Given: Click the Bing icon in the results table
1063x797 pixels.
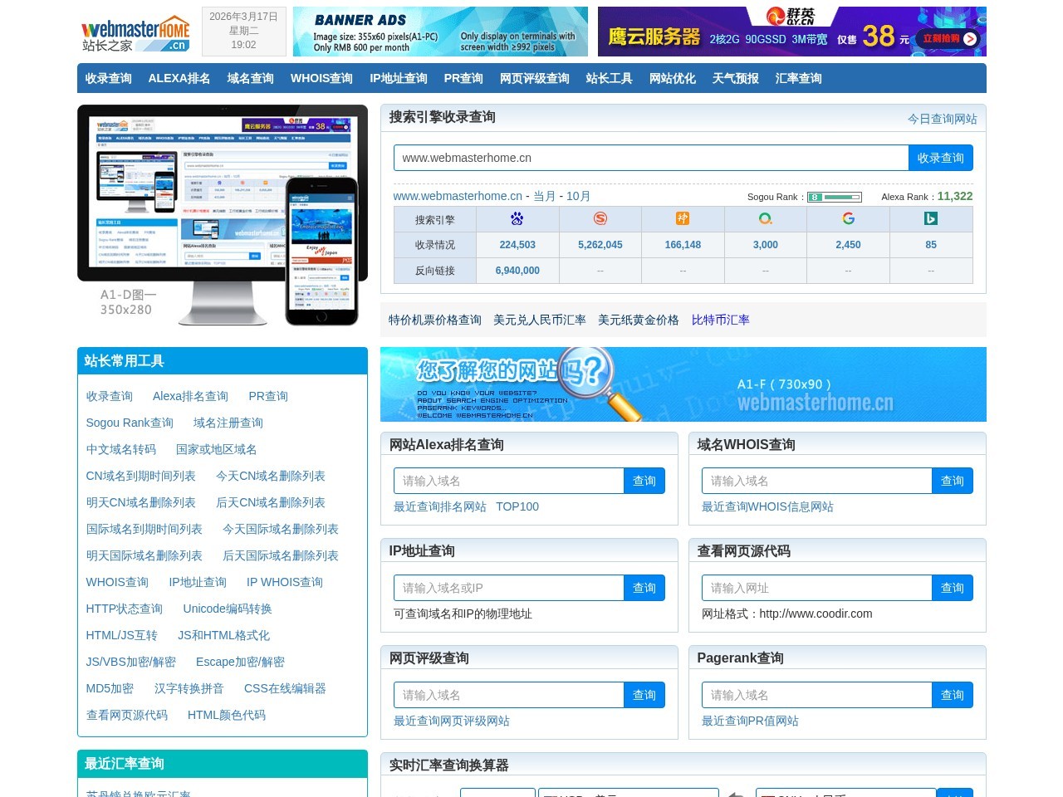Looking at the screenshot, I should point(931,218).
